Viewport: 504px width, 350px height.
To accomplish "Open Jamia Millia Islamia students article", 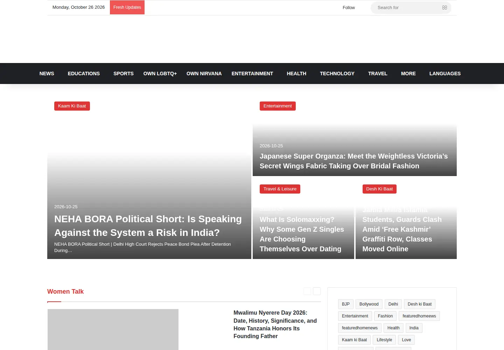I will pos(402,229).
